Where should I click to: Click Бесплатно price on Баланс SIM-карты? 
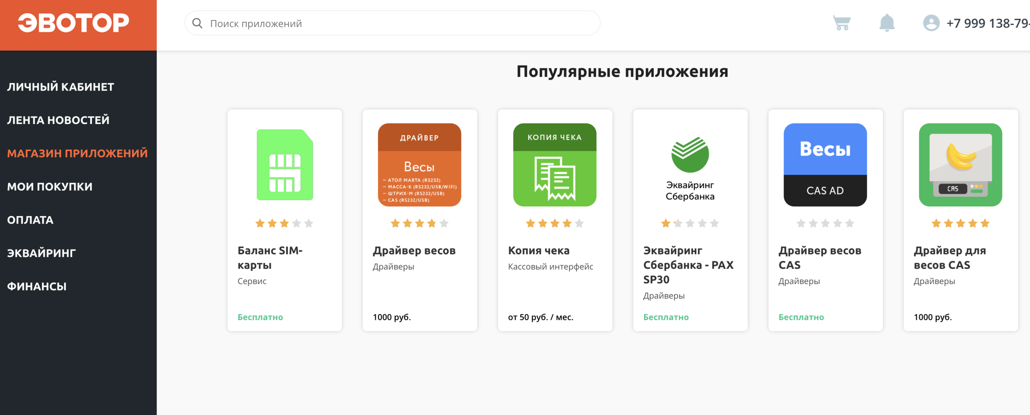(x=260, y=317)
